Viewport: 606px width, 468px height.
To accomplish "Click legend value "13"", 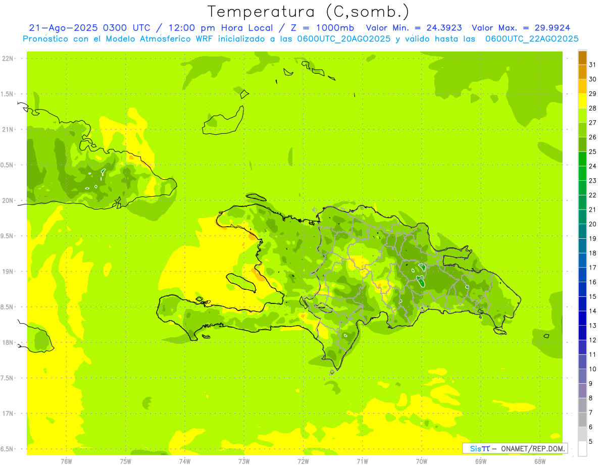I will click(593, 326).
